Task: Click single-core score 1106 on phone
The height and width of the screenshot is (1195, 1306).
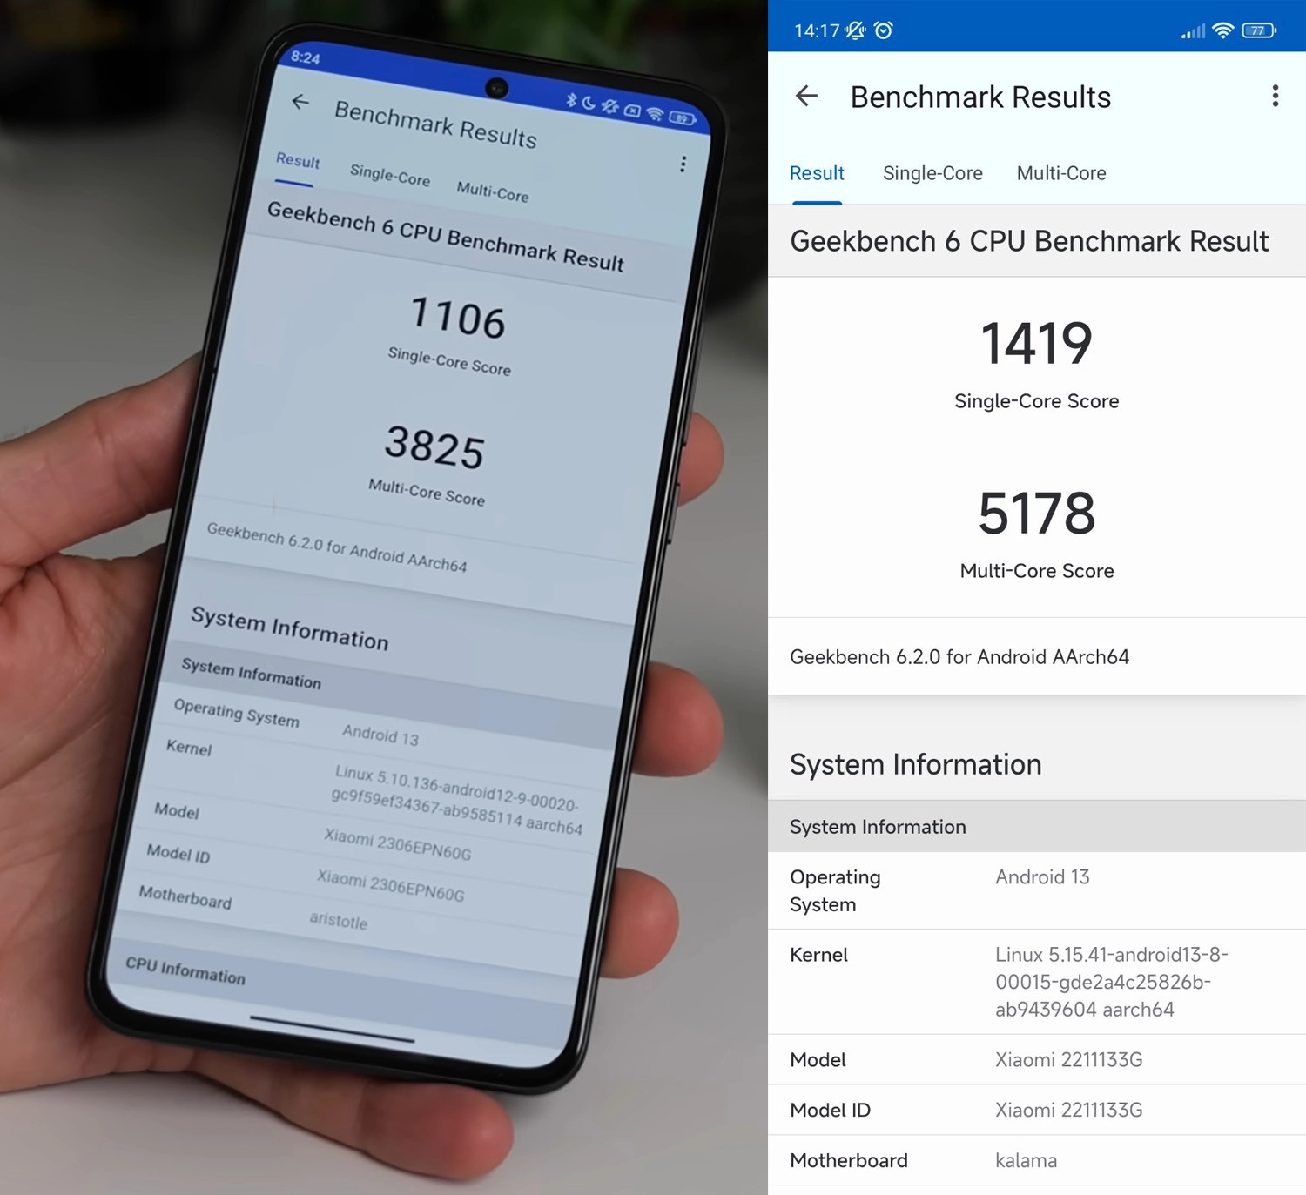Action: coord(458,317)
